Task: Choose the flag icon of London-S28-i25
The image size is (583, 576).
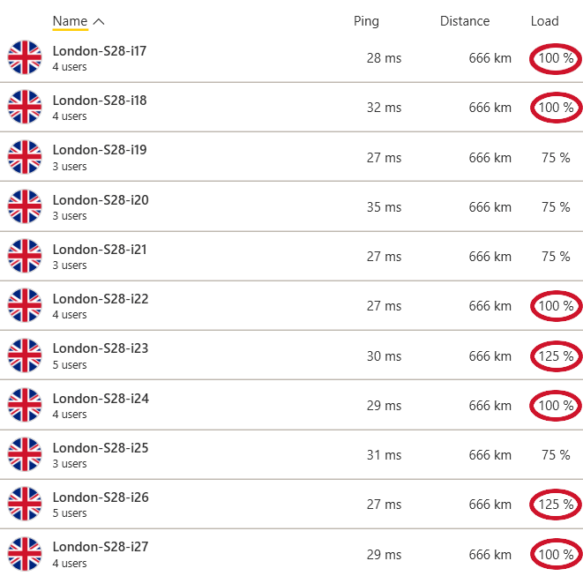Action: tap(25, 454)
